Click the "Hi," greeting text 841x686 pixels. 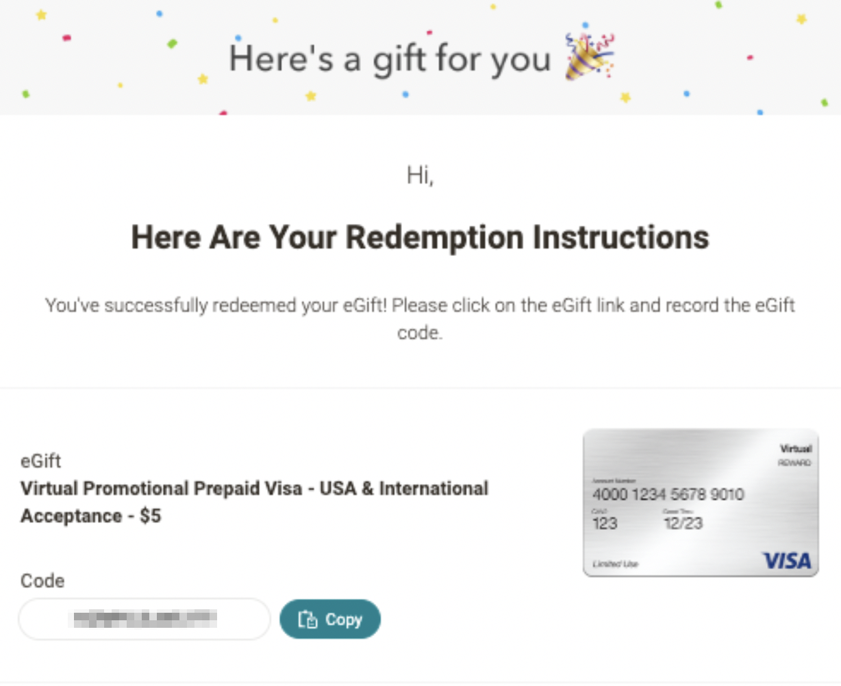point(420,176)
